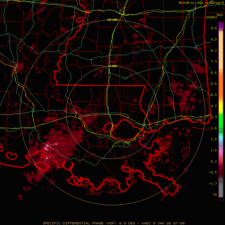Click the 2.6 value on the color scale
Image resolution: width=225 pixels, height=225 pixels.
pyautogui.click(x=214, y=128)
